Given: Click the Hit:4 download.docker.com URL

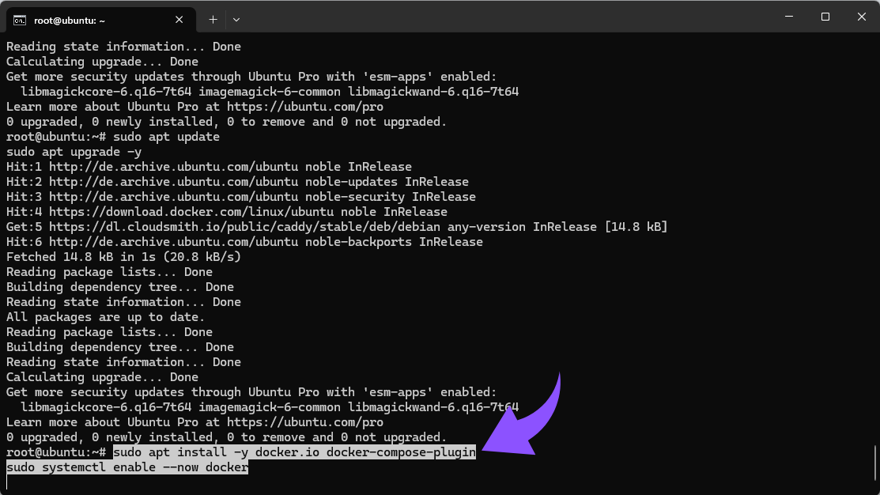Looking at the screenshot, I should pos(191,212).
